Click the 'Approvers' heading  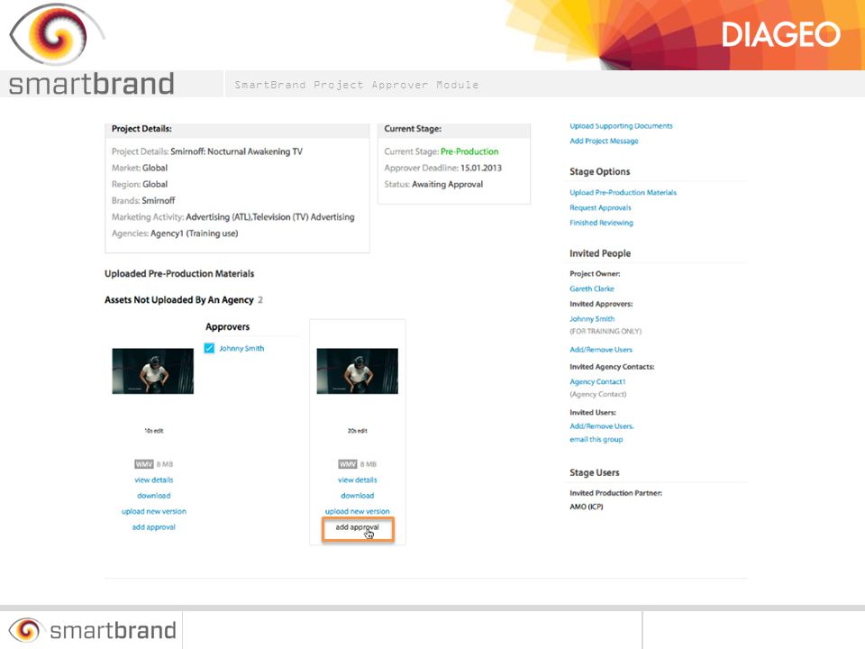click(227, 326)
